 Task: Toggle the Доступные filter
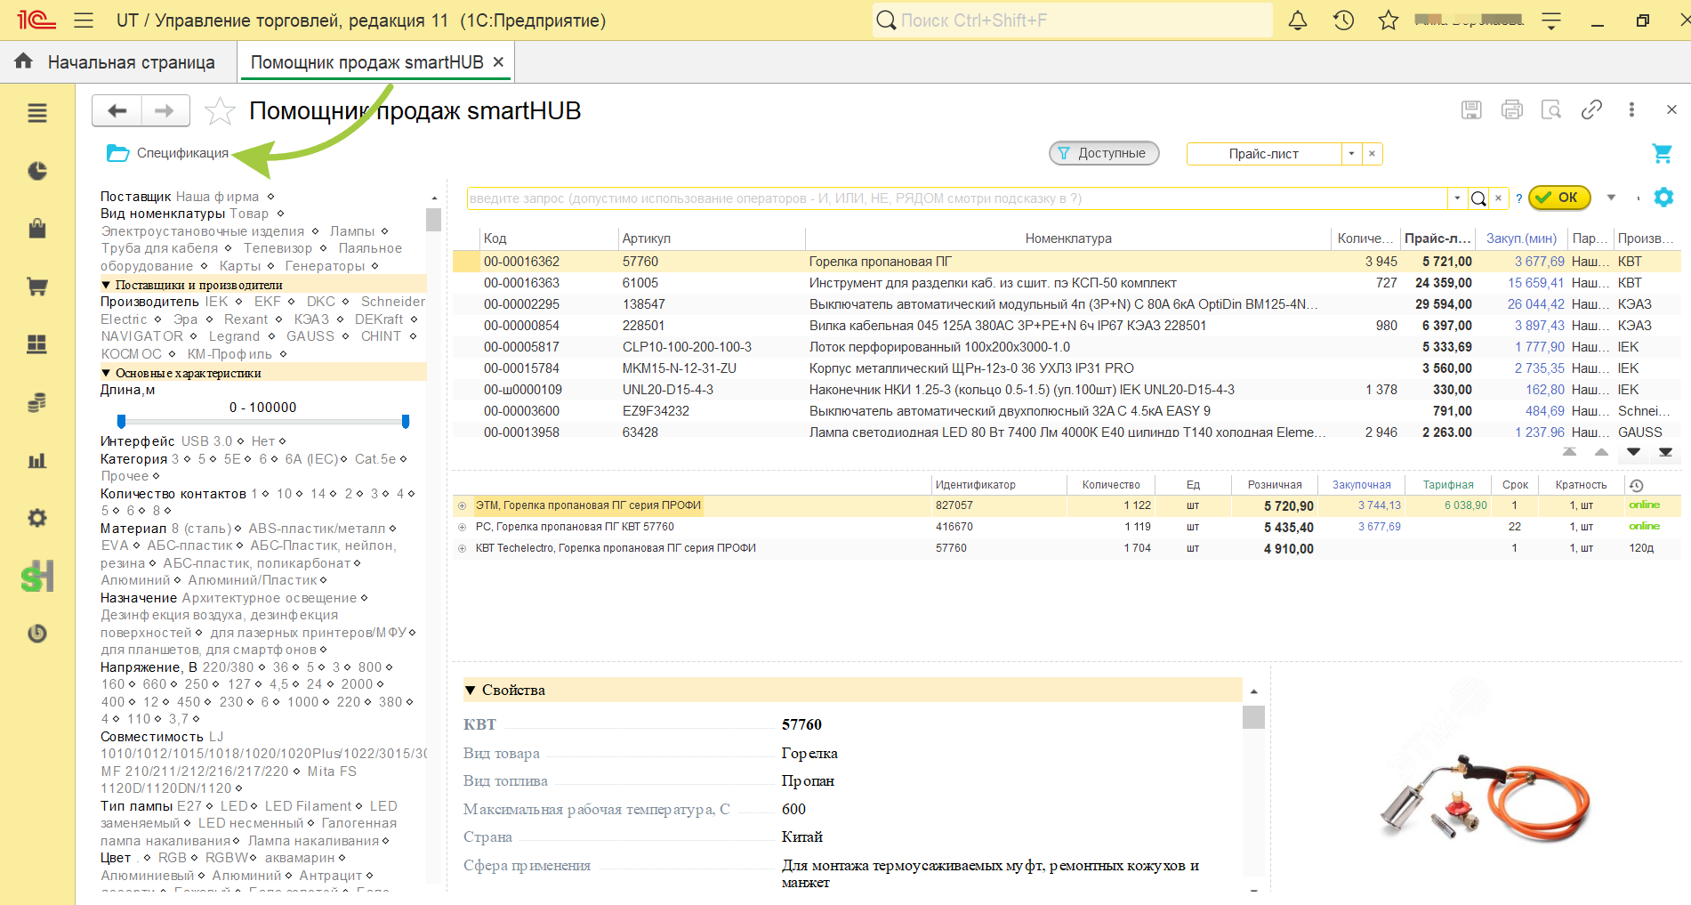pyautogui.click(x=1104, y=153)
